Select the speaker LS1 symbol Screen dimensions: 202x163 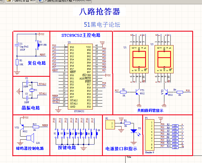coord(30,138)
